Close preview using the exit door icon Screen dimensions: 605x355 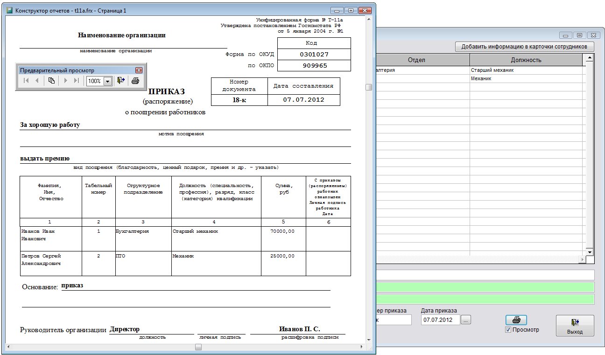[121, 81]
